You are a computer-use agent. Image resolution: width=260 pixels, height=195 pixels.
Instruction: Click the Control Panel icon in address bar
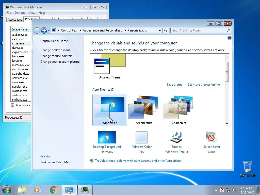tap(54, 30)
